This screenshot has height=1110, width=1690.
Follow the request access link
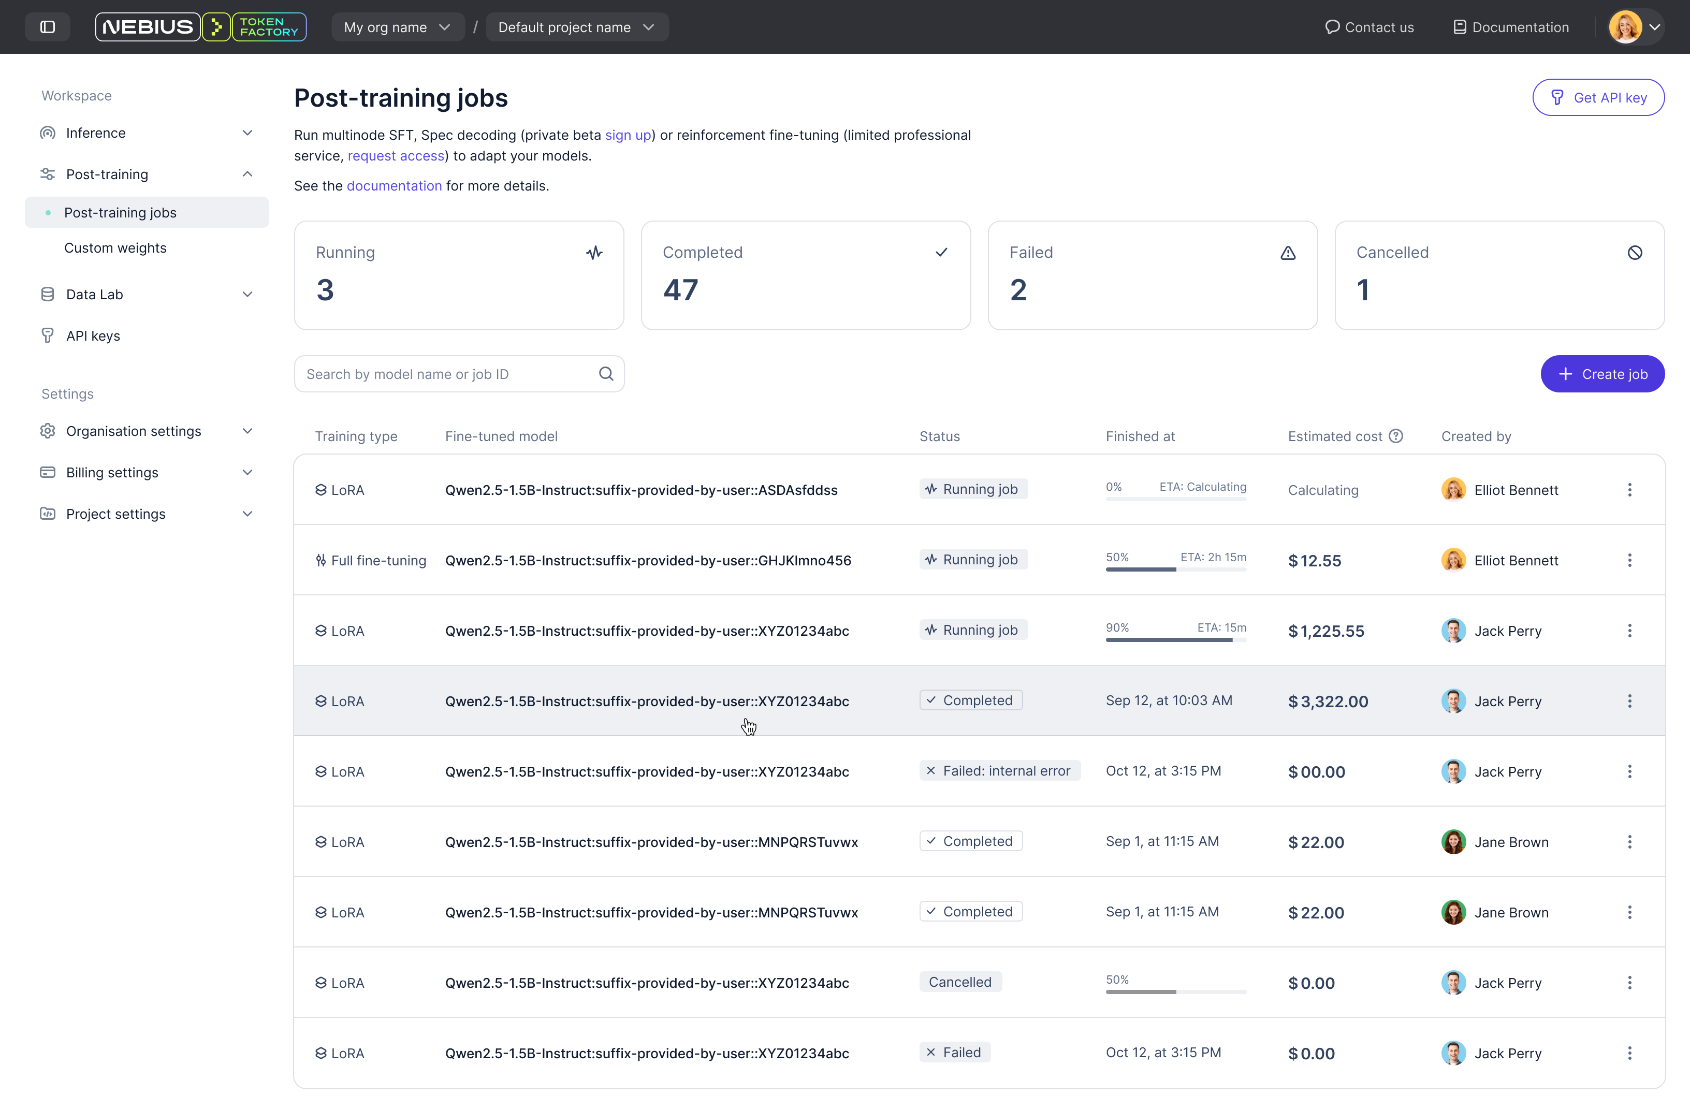point(396,155)
